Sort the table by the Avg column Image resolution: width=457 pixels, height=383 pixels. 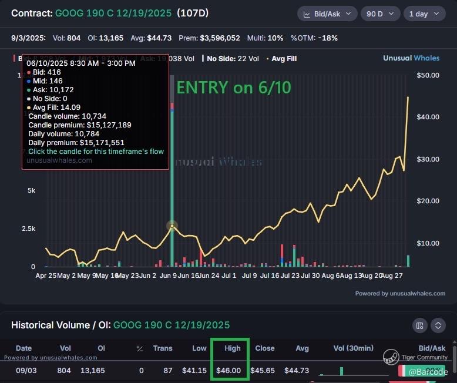pos(303,348)
